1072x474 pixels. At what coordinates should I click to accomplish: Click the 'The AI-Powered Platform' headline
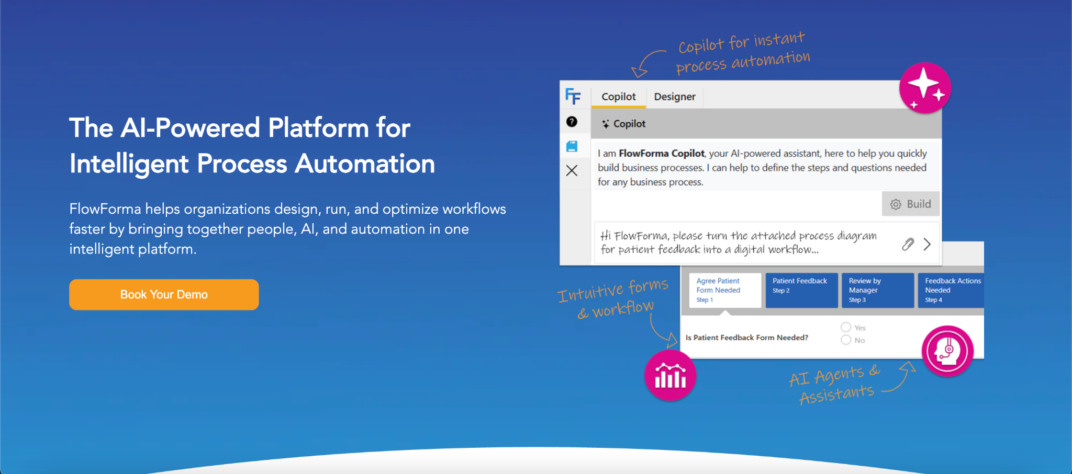click(252, 146)
